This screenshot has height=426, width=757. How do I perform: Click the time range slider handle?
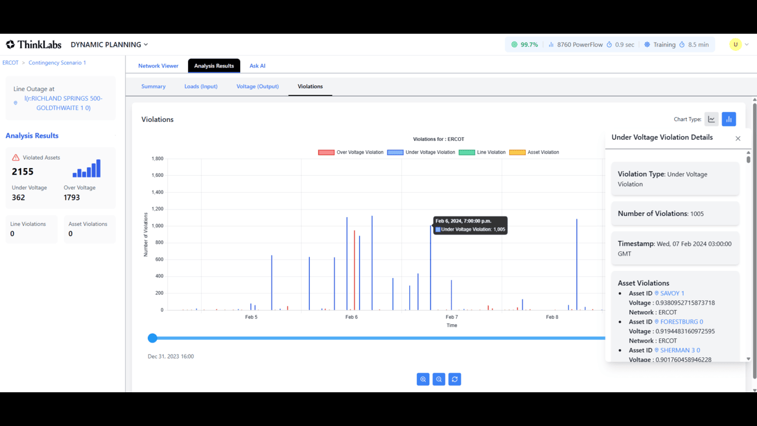[x=153, y=338]
